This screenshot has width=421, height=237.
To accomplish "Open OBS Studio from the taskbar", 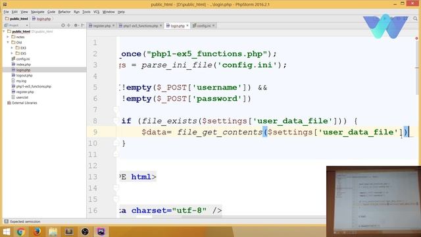I will tap(85, 232).
